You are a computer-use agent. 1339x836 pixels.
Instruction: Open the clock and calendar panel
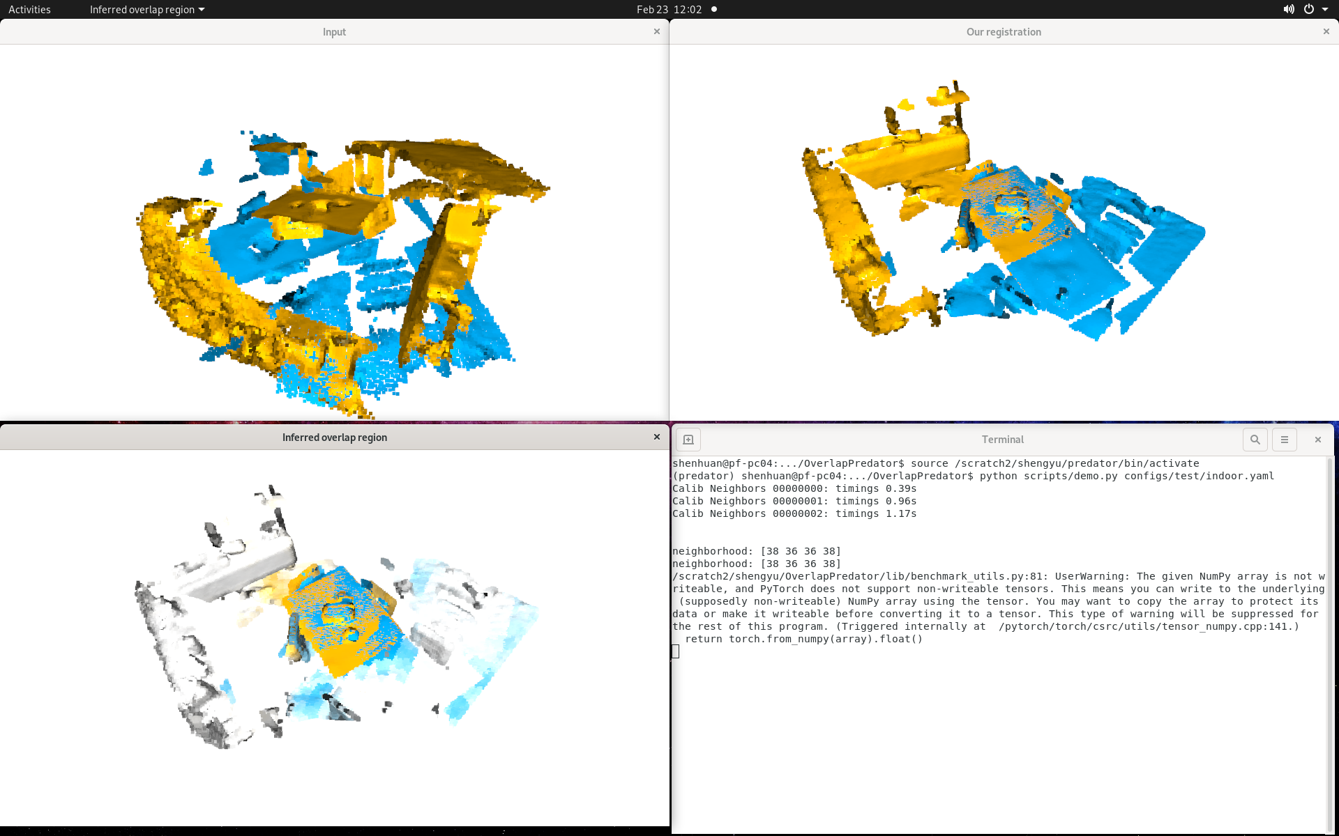(669, 9)
